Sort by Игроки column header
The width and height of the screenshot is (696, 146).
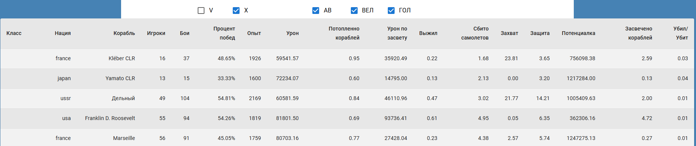[156, 33]
